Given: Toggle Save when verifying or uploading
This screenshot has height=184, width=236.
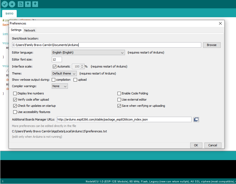Looking at the screenshot, I should [119, 106].
